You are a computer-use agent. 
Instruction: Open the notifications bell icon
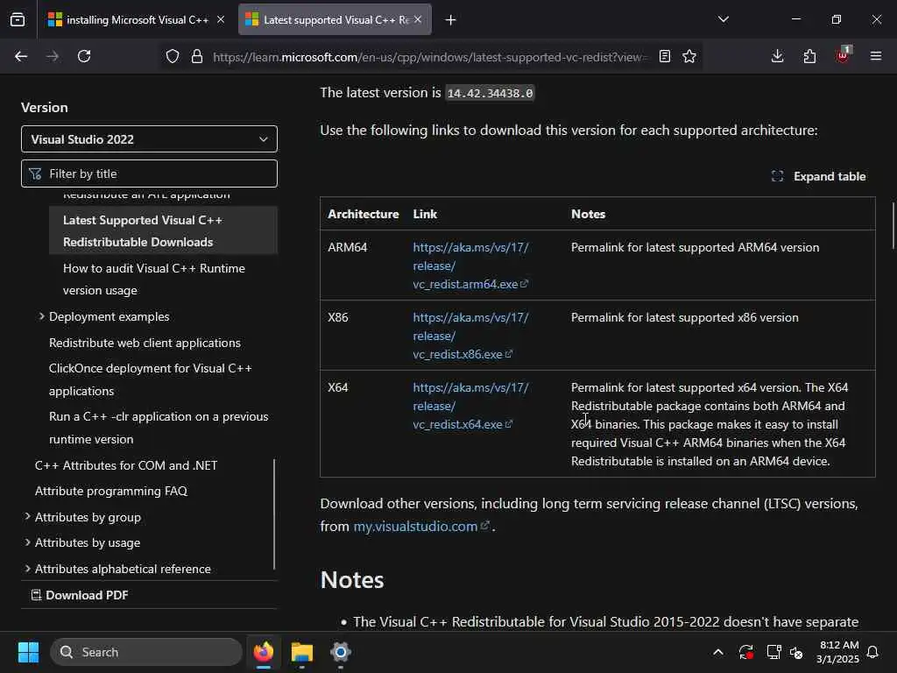873,652
